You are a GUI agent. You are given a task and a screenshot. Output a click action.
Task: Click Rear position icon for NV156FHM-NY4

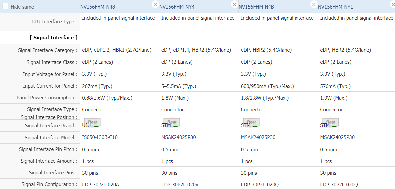tap(172, 122)
